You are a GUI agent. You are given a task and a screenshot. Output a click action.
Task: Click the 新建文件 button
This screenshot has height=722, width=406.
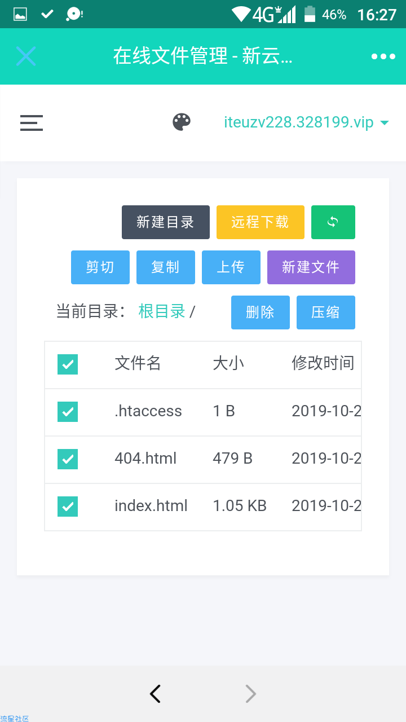click(x=311, y=267)
